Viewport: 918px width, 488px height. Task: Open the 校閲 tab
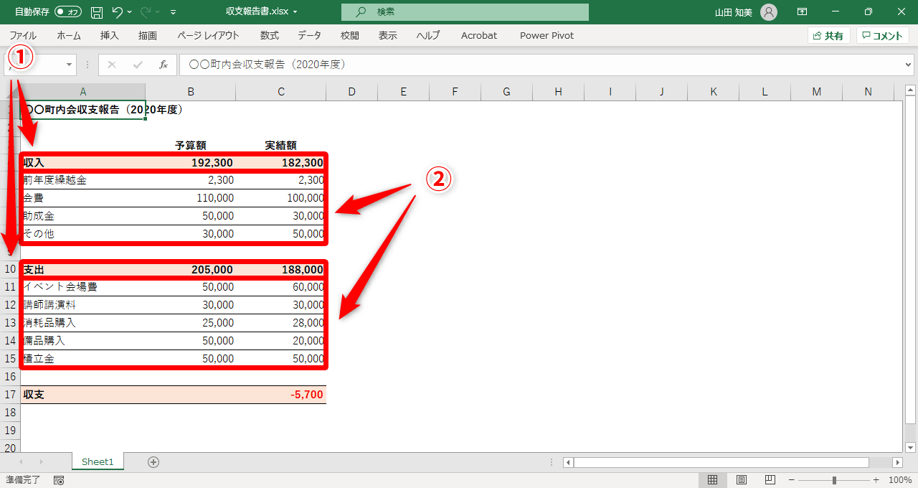tap(350, 35)
